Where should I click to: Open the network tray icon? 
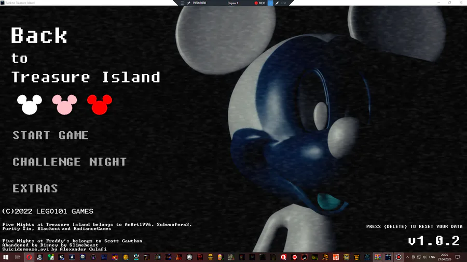[x=419, y=257]
